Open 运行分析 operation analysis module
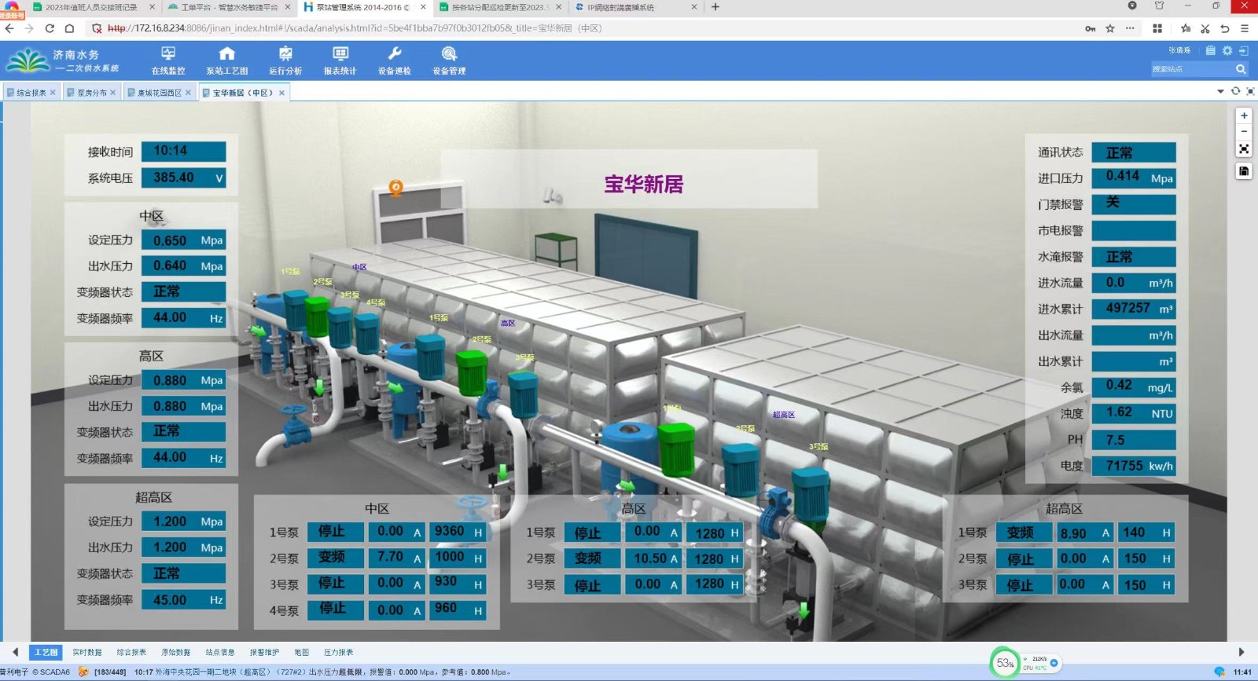 (x=285, y=60)
